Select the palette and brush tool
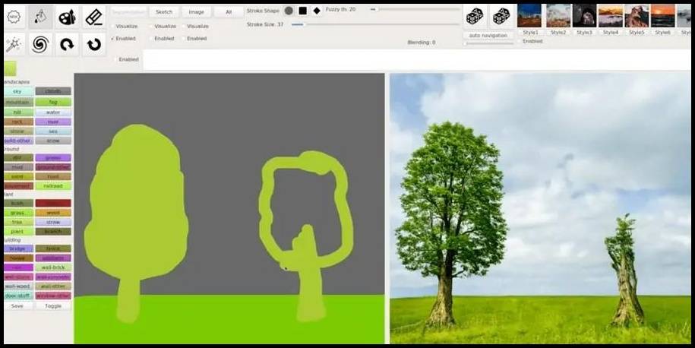The width and height of the screenshot is (695, 348). pyautogui.click(x=67, y=17)
